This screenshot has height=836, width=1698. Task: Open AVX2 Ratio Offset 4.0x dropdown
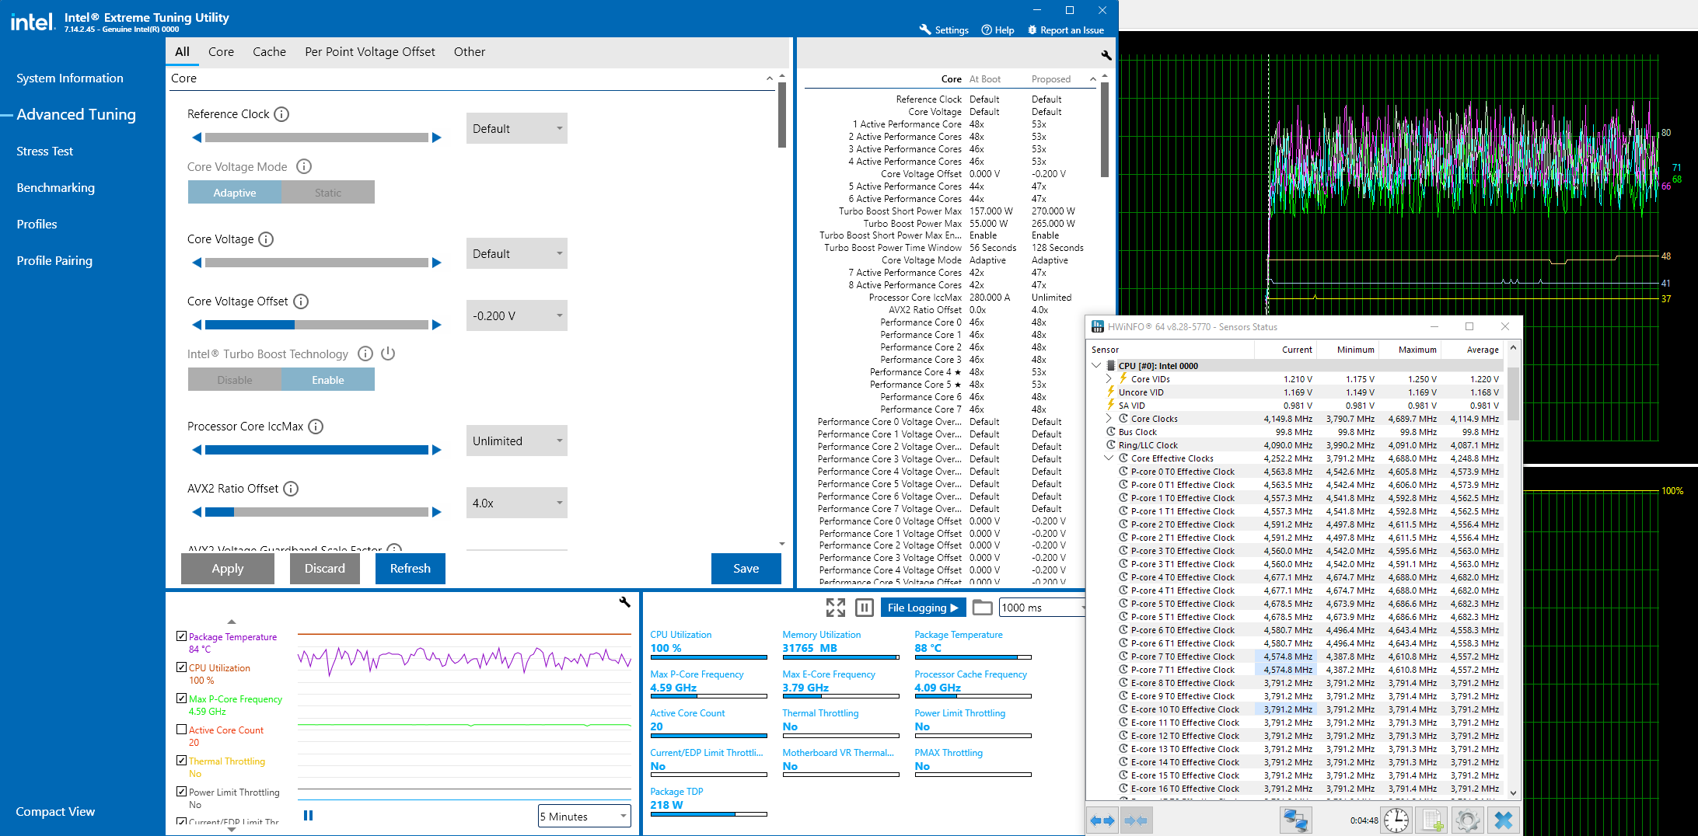(x=517, y=503)
